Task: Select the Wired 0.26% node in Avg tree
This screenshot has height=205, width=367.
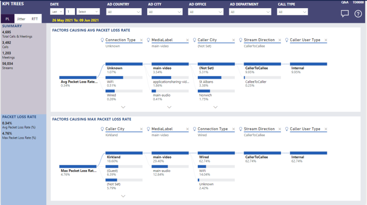Action: (x=124, y=95)
